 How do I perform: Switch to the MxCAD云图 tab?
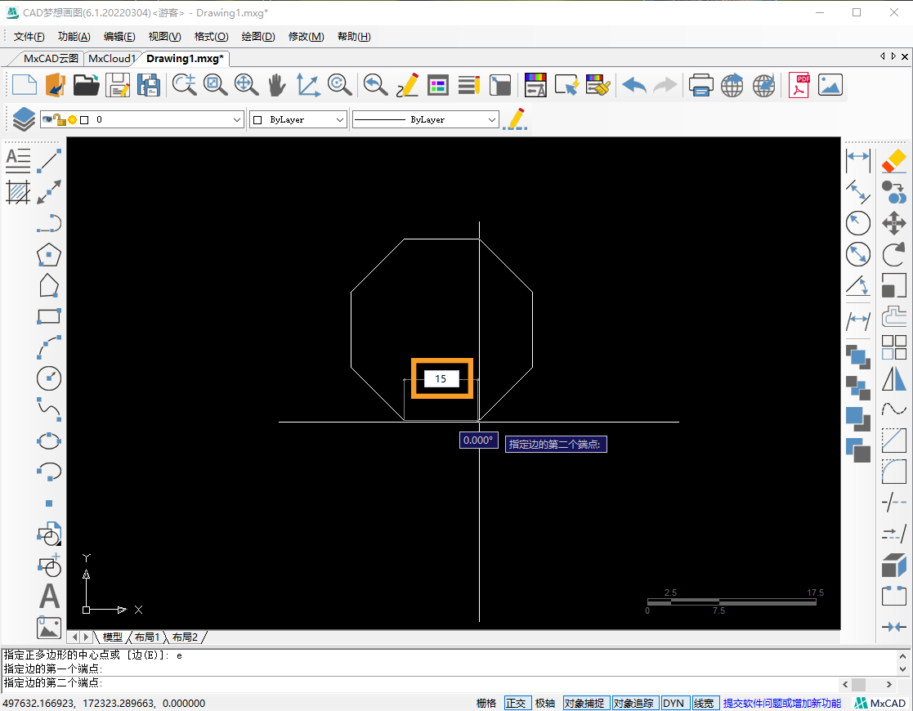[x=51, y=58]
